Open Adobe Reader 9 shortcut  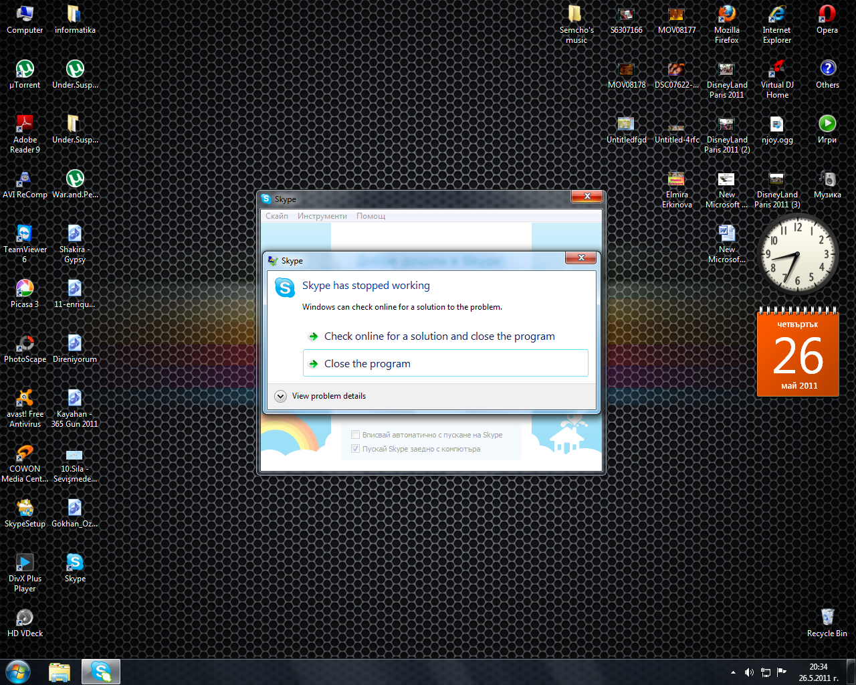tap(25, 134)
